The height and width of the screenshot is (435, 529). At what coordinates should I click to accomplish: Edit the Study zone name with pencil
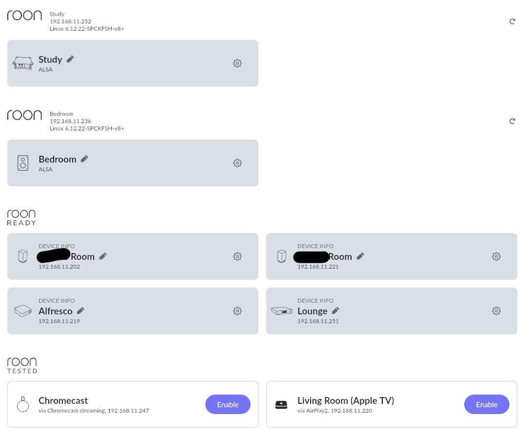[70, 59]
